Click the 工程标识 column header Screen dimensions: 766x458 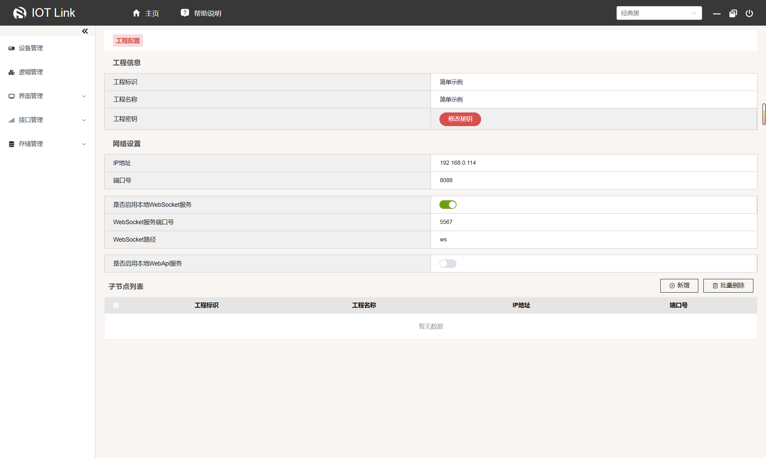click(x=207, y=305)
